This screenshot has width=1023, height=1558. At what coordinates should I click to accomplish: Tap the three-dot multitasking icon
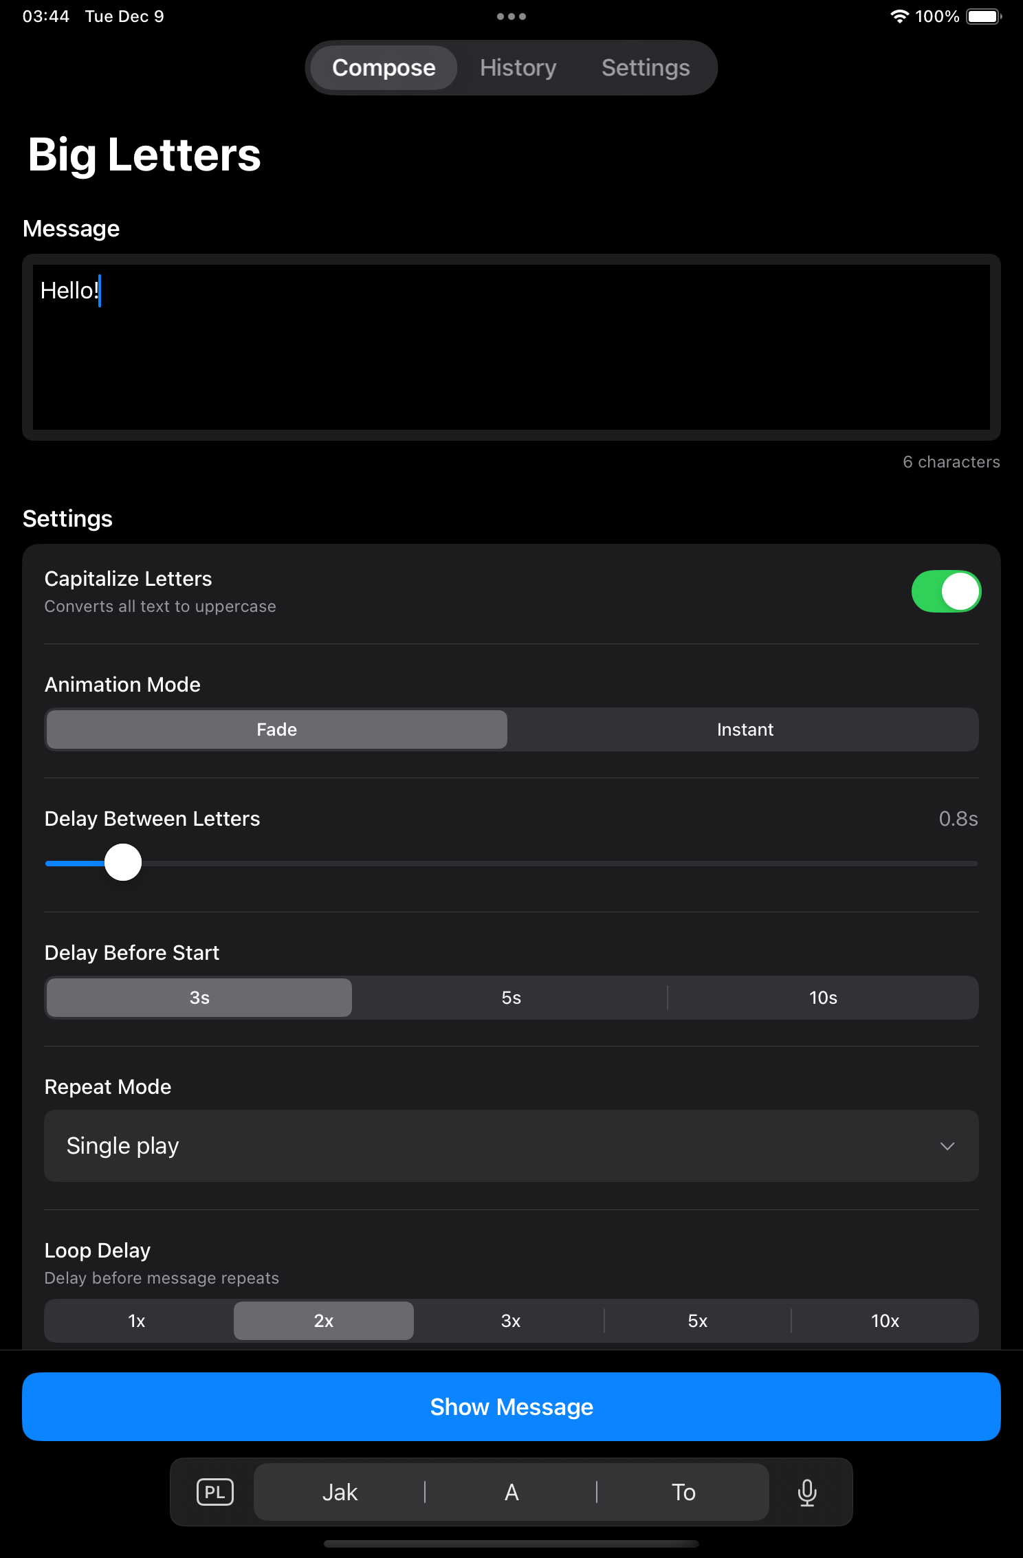tap(511, 17)
